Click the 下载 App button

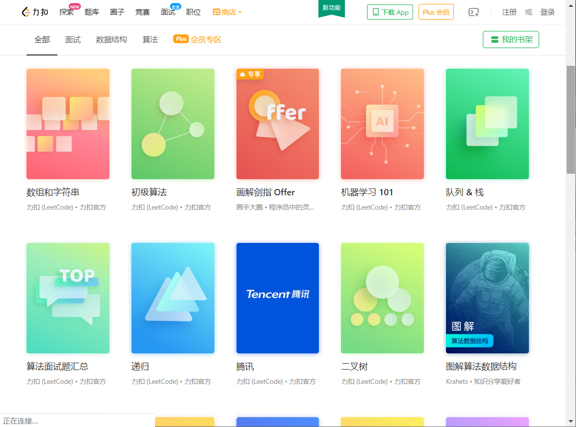[390, 12]
